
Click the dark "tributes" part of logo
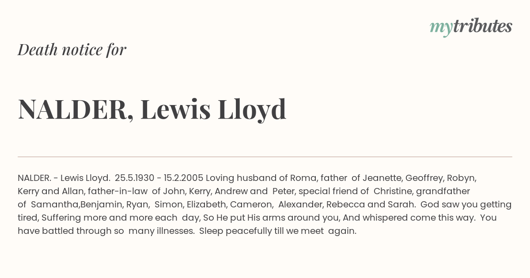pos(482,26)
